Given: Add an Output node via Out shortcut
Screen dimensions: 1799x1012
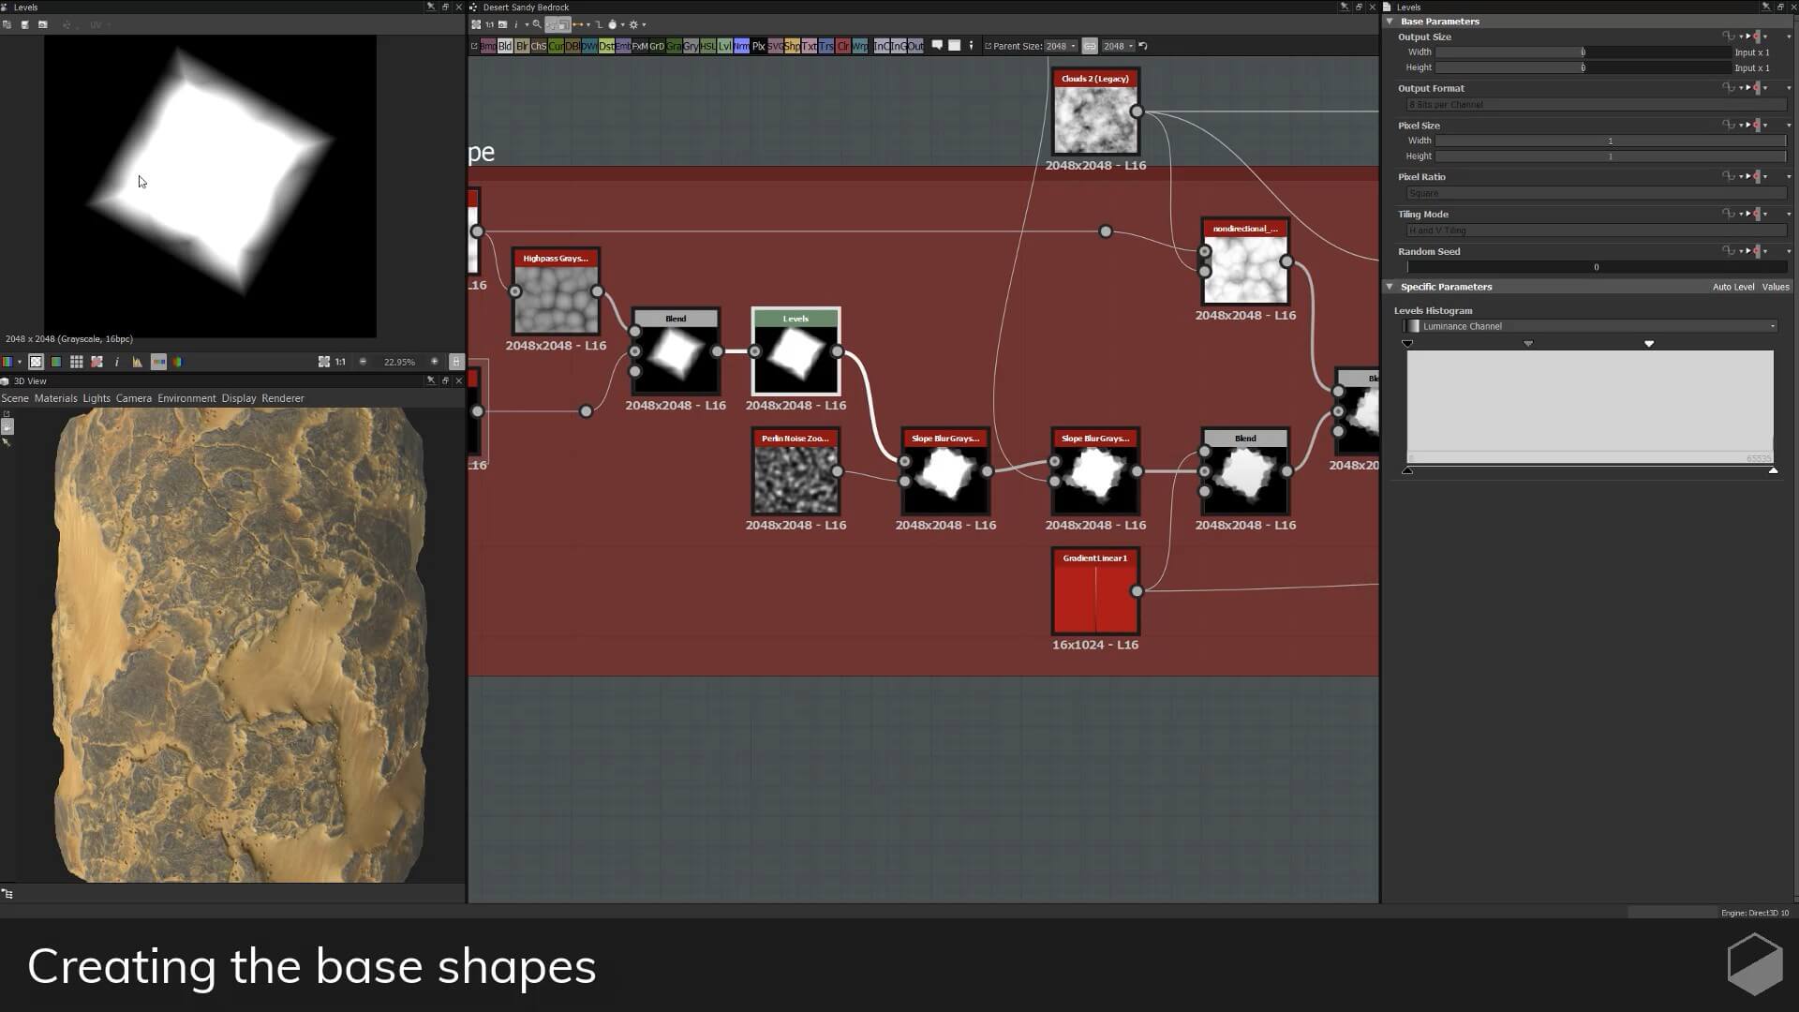Looking at the screenshot, I should 915,46.
